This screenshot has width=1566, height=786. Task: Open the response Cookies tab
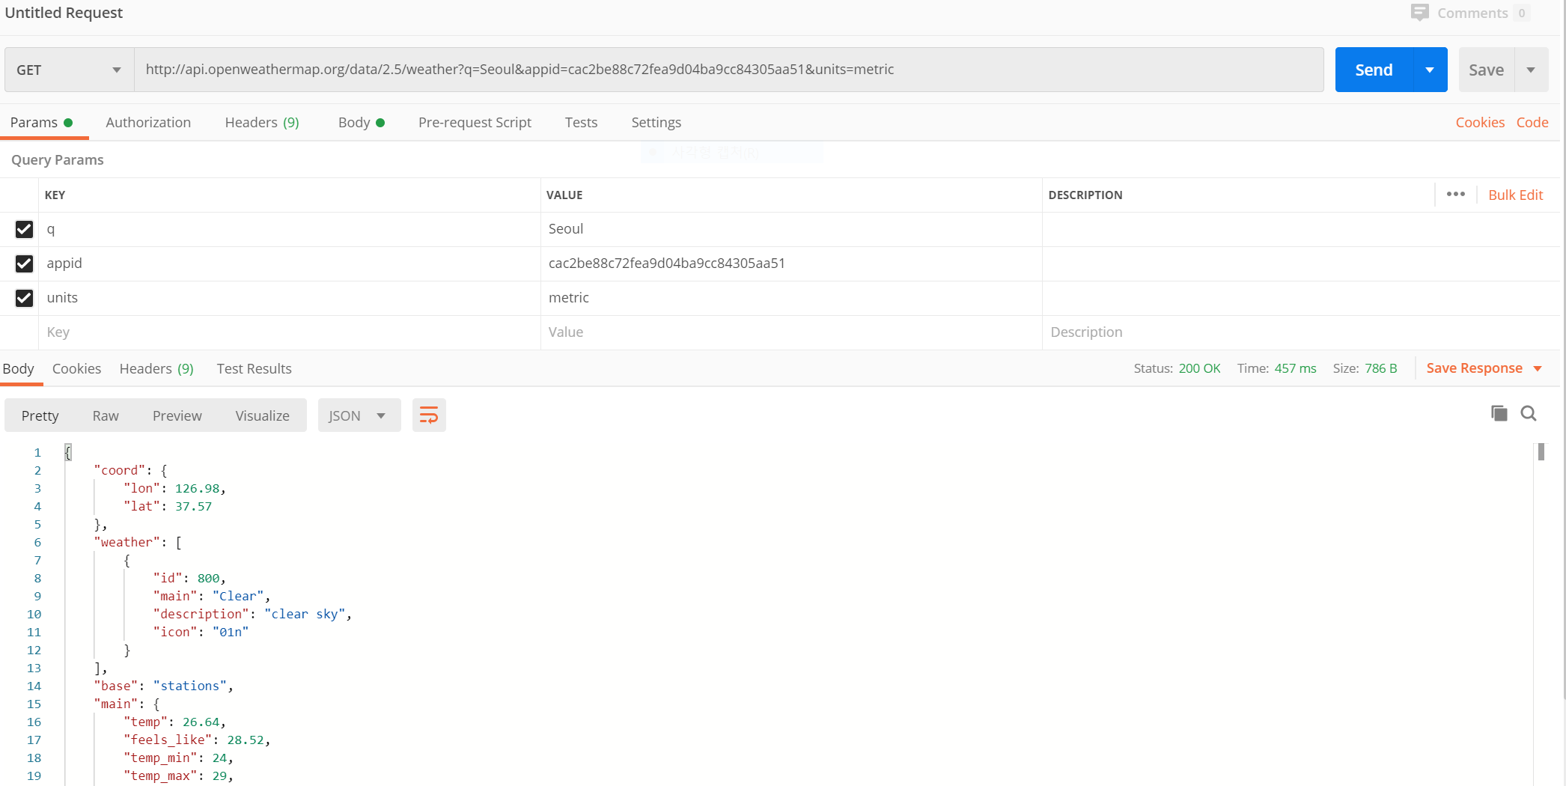[76, 368]
